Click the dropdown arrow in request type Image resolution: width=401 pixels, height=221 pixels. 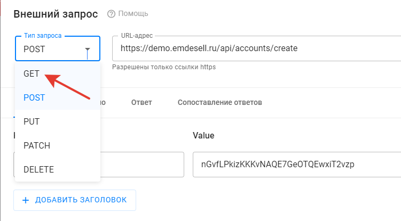click(88, 49)
